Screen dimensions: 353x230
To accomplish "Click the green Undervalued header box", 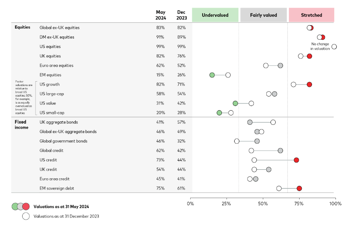I will pos(215,15).
